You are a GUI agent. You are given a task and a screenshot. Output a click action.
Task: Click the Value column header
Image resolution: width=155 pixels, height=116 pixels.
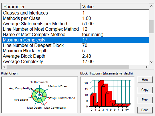tap(115, 7)
